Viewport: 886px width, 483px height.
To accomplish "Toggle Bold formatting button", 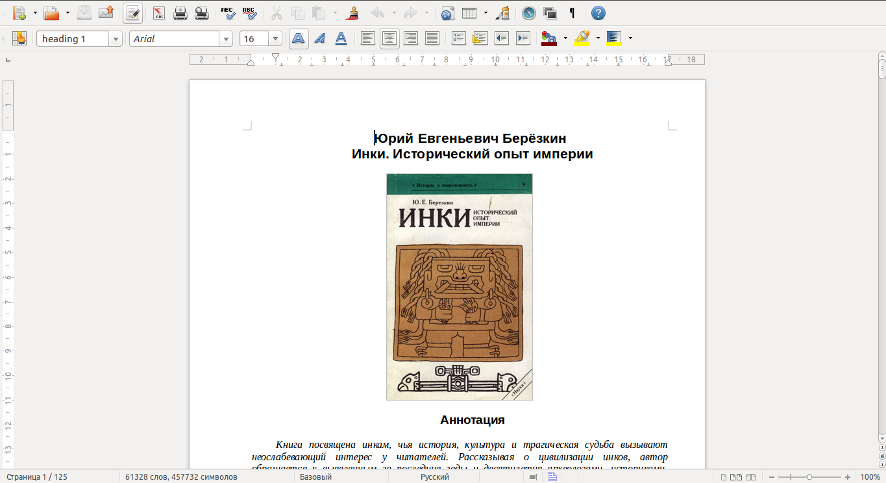I will (x=298, y=39).
